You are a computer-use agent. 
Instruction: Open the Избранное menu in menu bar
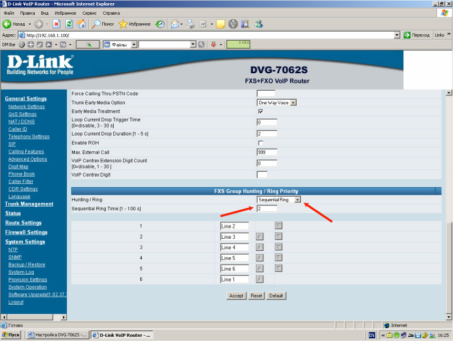click(x=64, y=13)
